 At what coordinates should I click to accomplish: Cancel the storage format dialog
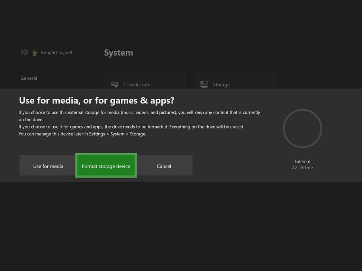(164, 166)
